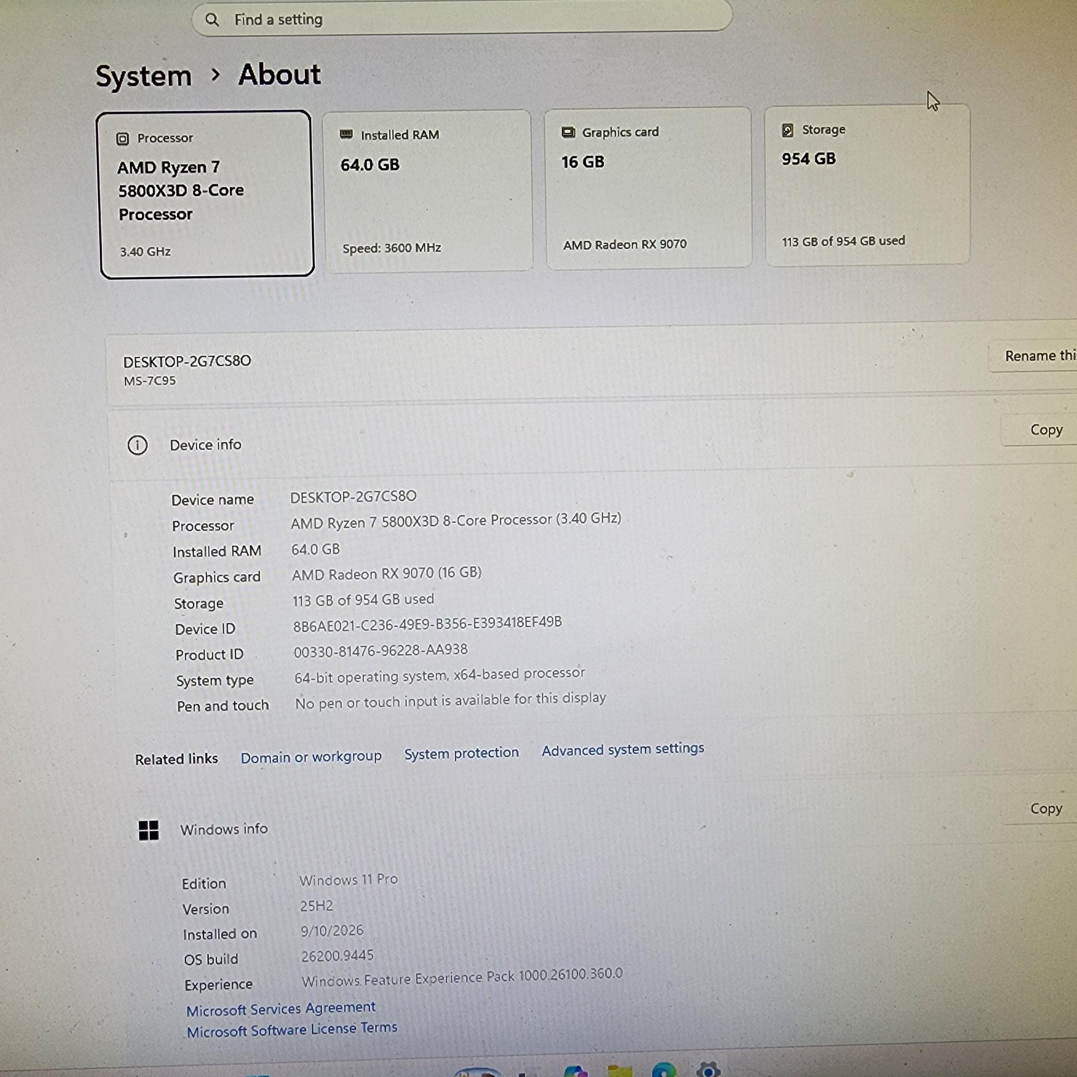Click the Rename this PC button
Viewport: 1077px width, 1077px height.
1033,355
